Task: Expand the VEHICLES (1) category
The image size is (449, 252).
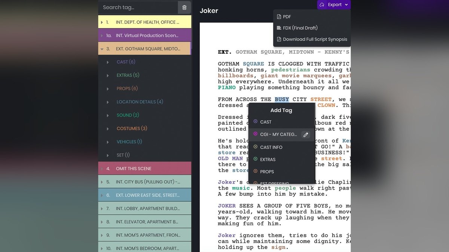Action: point(108,142)
